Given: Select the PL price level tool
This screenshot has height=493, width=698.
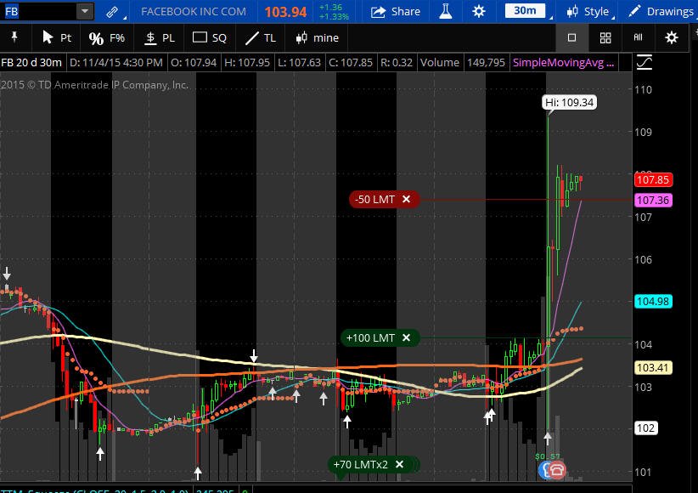Looking at the screenshot, I should [160, 38].
